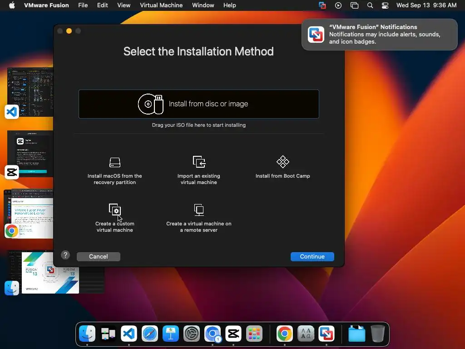Choose Create a virtual machine on a remote server
The image size is (465, 349).
coord(199,218)
